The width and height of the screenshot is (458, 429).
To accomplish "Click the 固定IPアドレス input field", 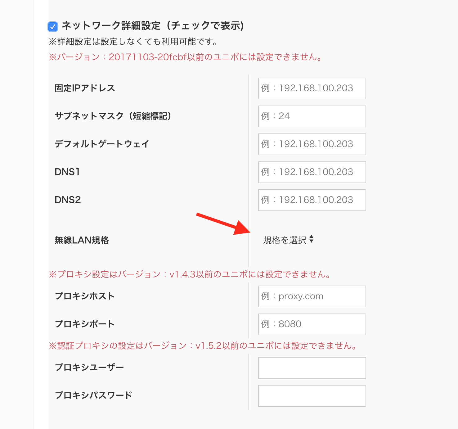I will 312,88.
